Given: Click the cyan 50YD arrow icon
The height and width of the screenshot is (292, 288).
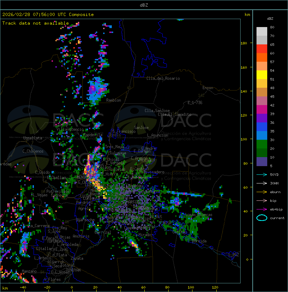Looking at the screenshot, I should pos(262,174).
